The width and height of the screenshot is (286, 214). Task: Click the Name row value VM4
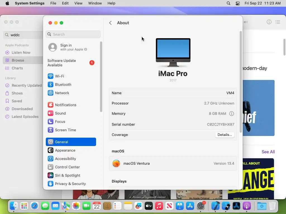tap(230, 93)
